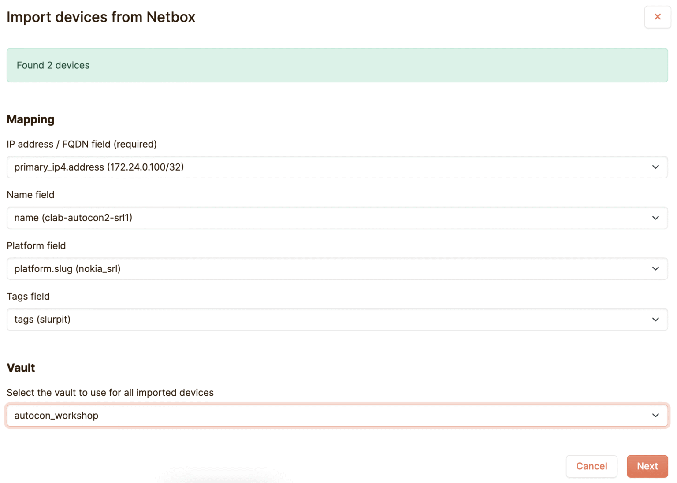
Task: Click the Vault section heading
Action: [20, 368]
